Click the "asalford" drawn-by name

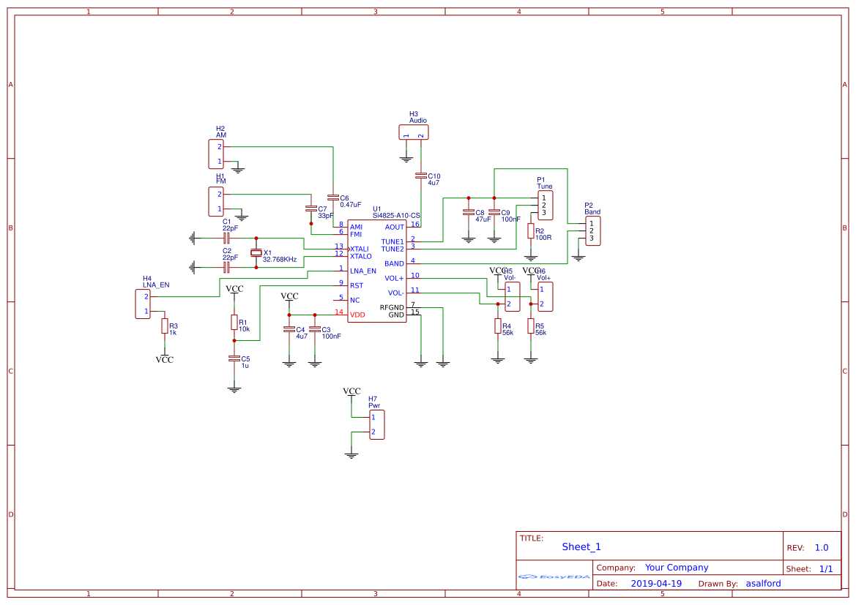coord(763,584)
